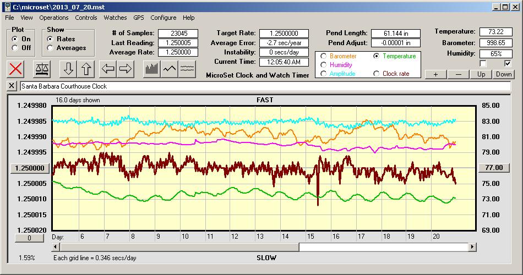Click the 1.59% status text
This screenshot has height=275, width=523.
(26, 257)
